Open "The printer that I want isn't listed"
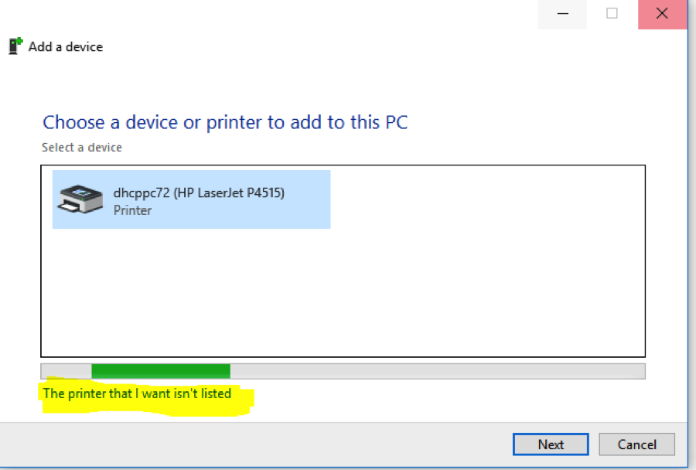The height and width of the screenshot is (470, 696). 137,393
